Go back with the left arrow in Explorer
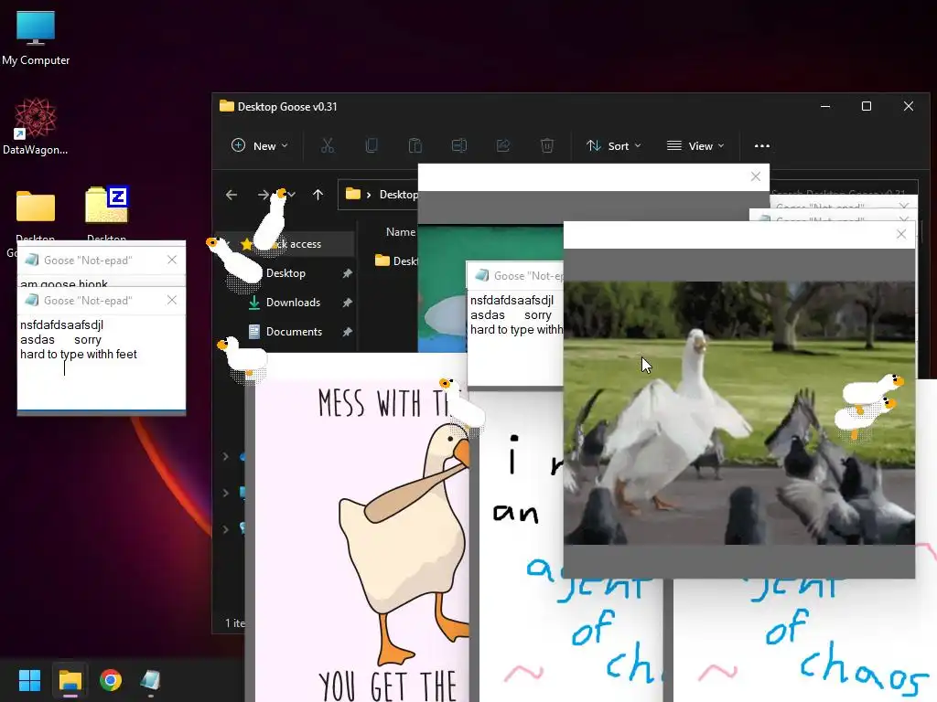The height and width of the screenshot is (702, 937). tap(232, 195)
